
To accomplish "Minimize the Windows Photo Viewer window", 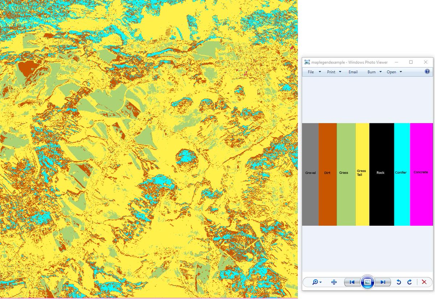I will click(x=396, y=62).
